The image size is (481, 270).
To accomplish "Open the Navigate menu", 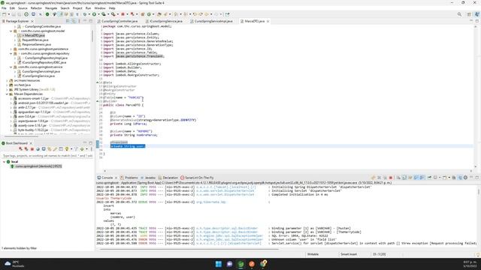I will tap(51, 8).
